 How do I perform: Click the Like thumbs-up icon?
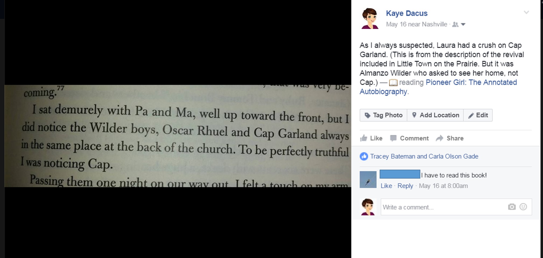(x=364, y=138)
